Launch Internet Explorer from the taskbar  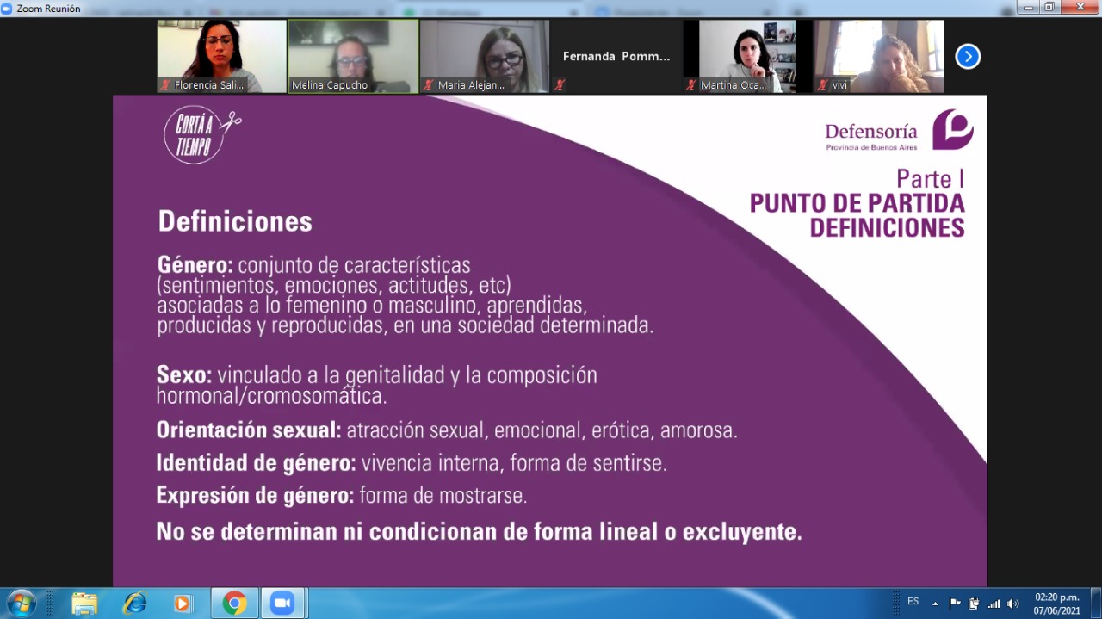[134, 604]
